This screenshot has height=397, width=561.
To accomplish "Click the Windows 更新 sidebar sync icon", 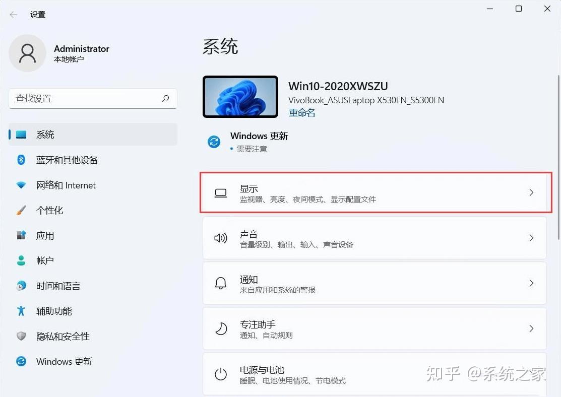I will [21, 361].
